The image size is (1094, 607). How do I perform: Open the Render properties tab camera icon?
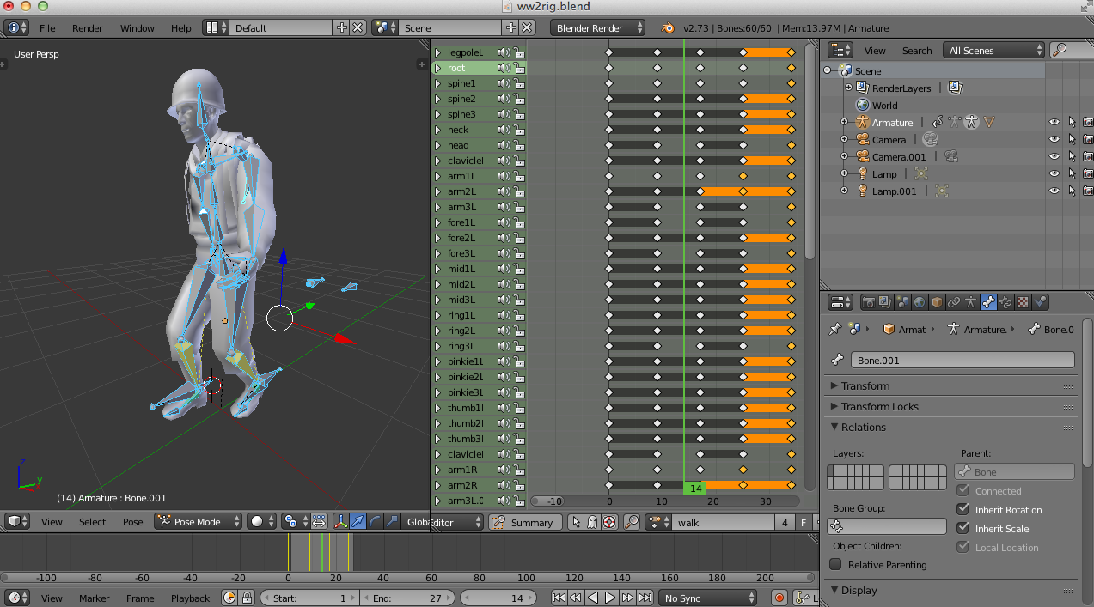(868, 302)
